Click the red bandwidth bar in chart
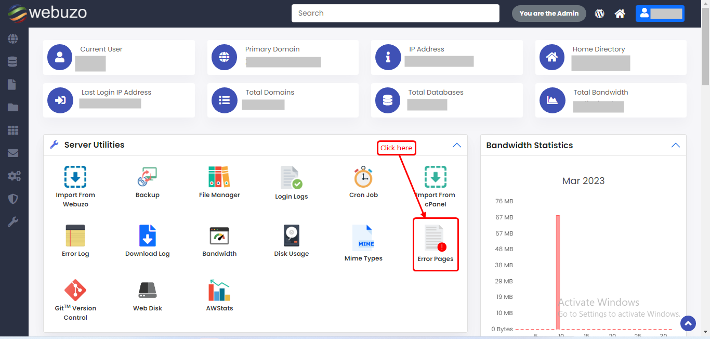This screenshot has width=710, height=339. pyautogui.click(x=558, y=271)
